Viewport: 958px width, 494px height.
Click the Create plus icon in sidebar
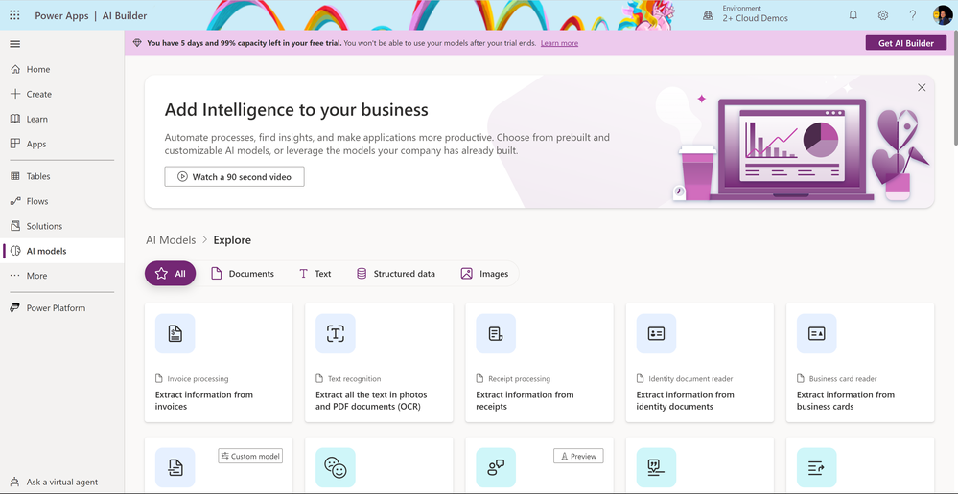click(x=15, y=94)
